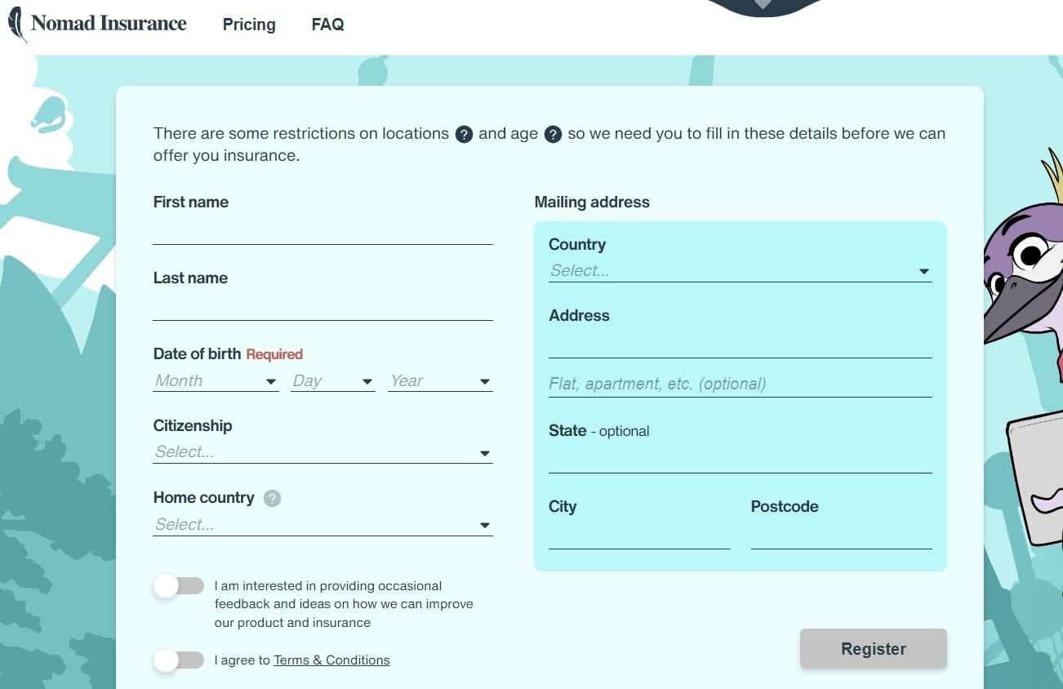1063x689 pixels.
Task: Click the age restriction help icon
Action: tap(553, 135)
